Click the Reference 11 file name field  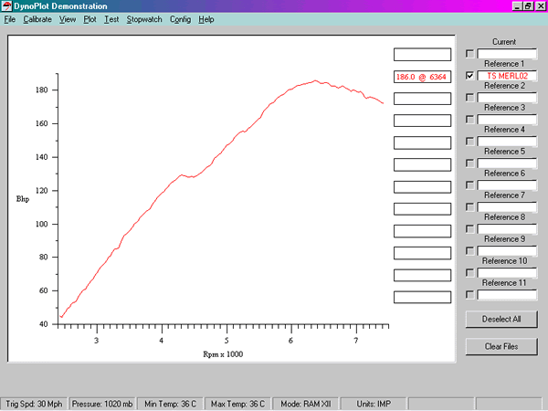(x=507, y=295)
